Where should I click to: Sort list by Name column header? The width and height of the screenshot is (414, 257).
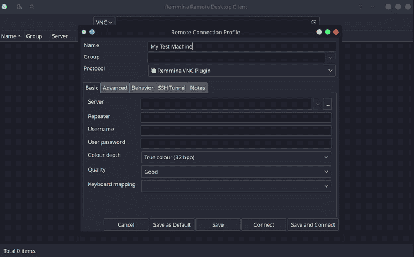[x=11, y=36]
